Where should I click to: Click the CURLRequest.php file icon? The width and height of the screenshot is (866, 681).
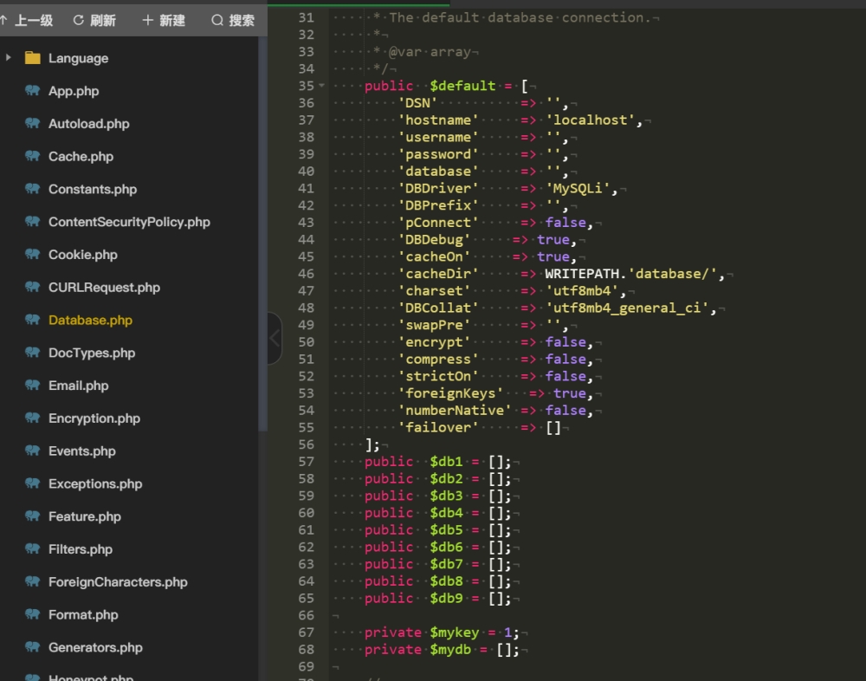tap(33, 287)
